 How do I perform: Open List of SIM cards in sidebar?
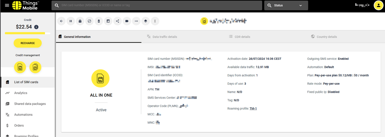(x=27, y=82)
